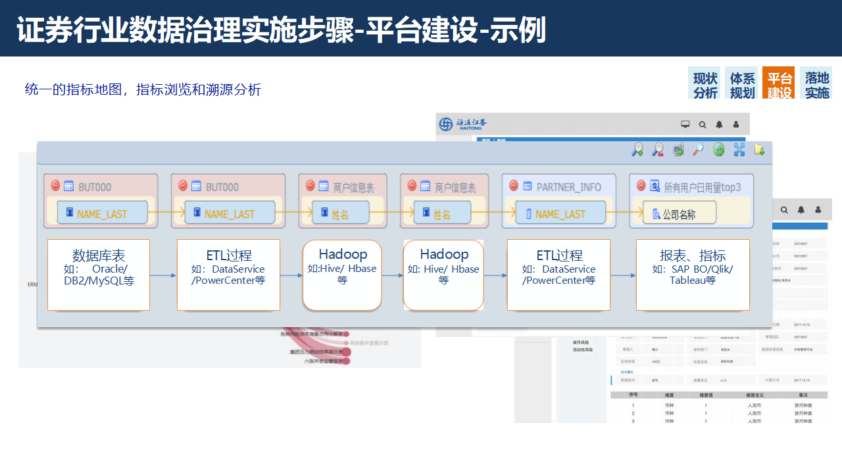Click the 计算方式 field label
842x473 pixels.
[x=771, y=380]
